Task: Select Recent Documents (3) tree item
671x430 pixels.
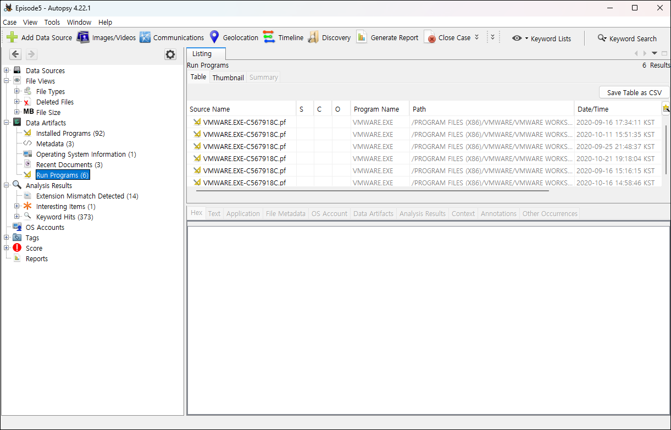Action: 69,164
